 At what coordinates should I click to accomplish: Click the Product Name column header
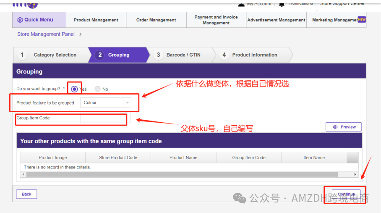coord(183,158)
